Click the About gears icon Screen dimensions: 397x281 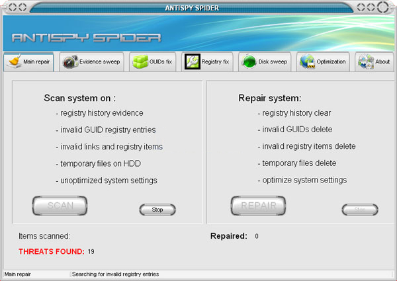(x=366, y=61)
